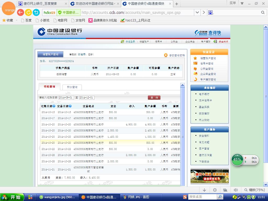
Task: Expand the address bar history dropdown
Action: [x=197, y=12]
